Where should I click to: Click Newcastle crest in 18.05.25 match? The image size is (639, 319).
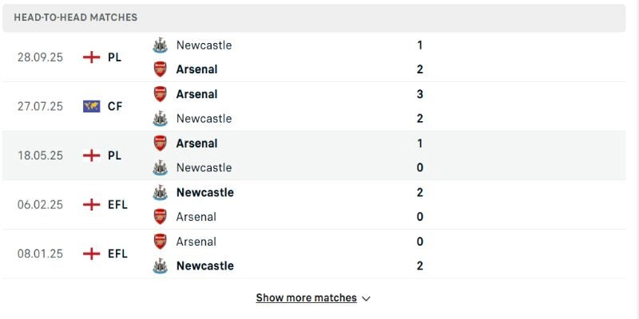click(x=161, y=167)
